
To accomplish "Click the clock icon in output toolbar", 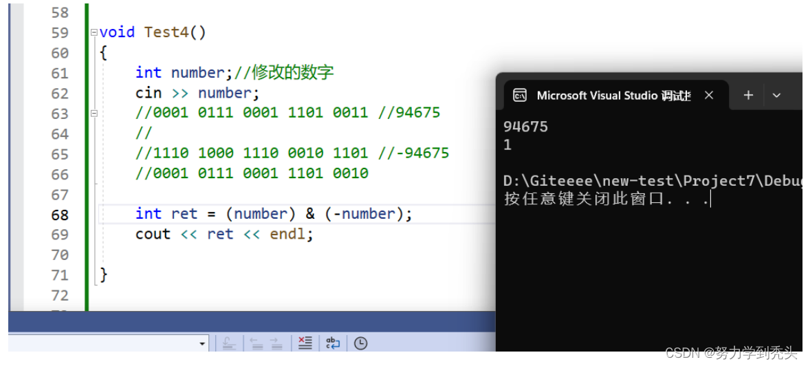I will coord(361,343).
